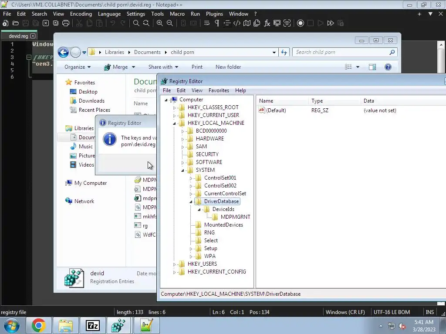Click the Folder as Workspace toolbar icon
Screen dimensions: 446x334
tap(277, 23)
